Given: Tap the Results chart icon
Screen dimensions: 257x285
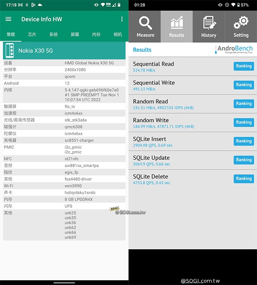Looking at the screenshot, I should [177, 22].
